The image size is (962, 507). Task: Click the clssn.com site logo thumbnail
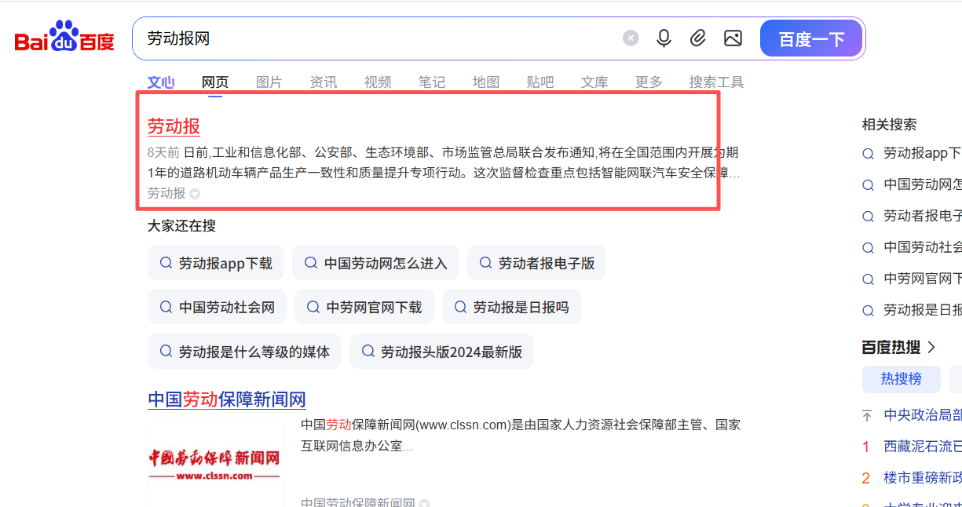click(216, 462)
